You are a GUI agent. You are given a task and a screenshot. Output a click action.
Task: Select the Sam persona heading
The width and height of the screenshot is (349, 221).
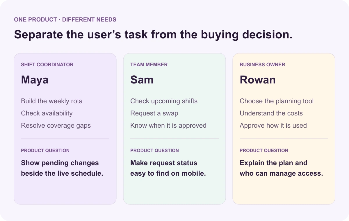click(142, 80)
